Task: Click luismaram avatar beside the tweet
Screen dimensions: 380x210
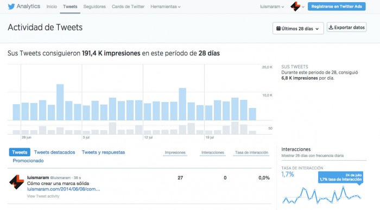Action: [16, 182]
